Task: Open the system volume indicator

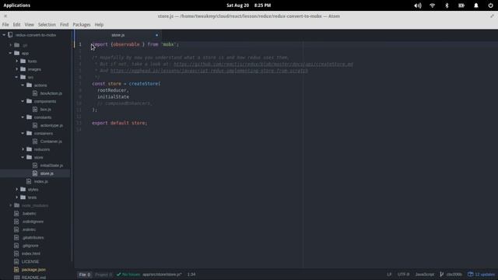Action: pyautogui.click(x=418, y=5)
